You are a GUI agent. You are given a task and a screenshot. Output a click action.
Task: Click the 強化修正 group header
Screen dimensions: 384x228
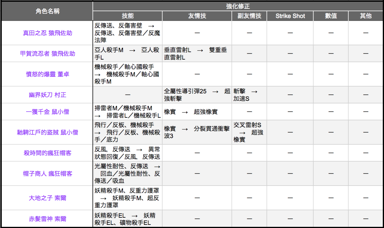pos(238,6)
